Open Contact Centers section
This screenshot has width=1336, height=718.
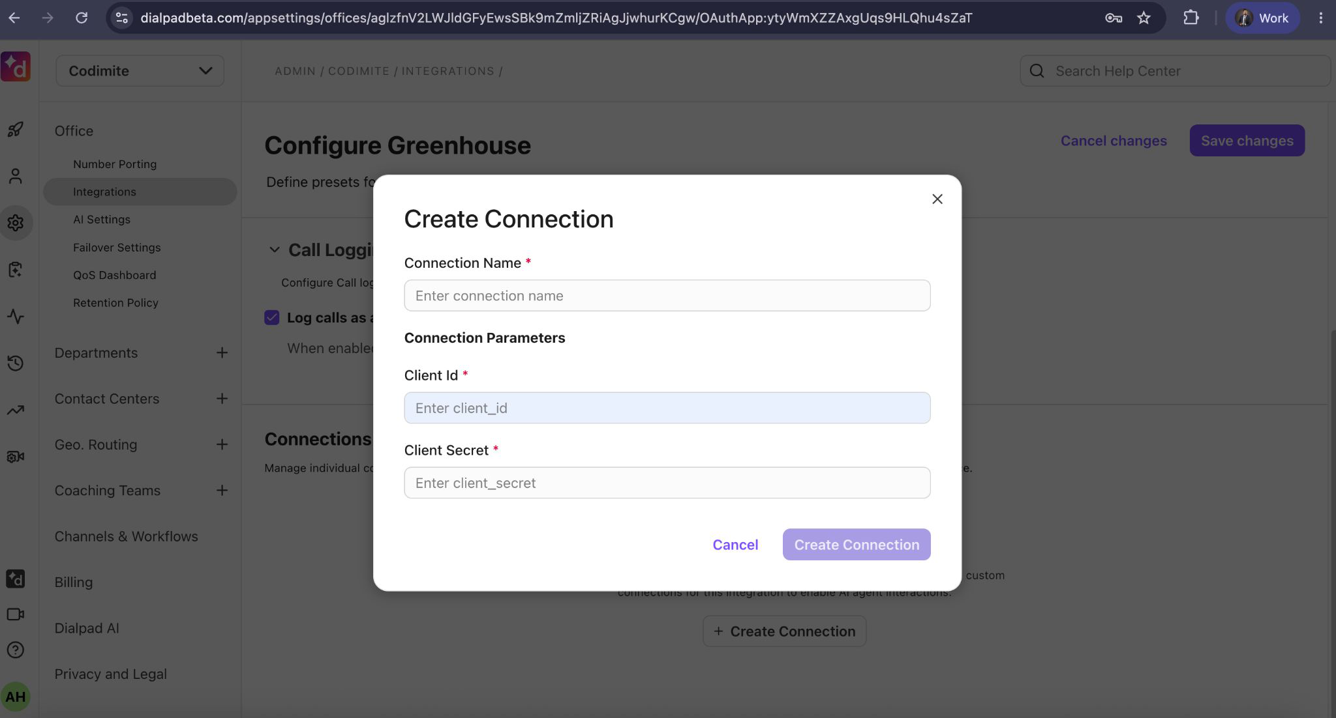click(107, 399)
